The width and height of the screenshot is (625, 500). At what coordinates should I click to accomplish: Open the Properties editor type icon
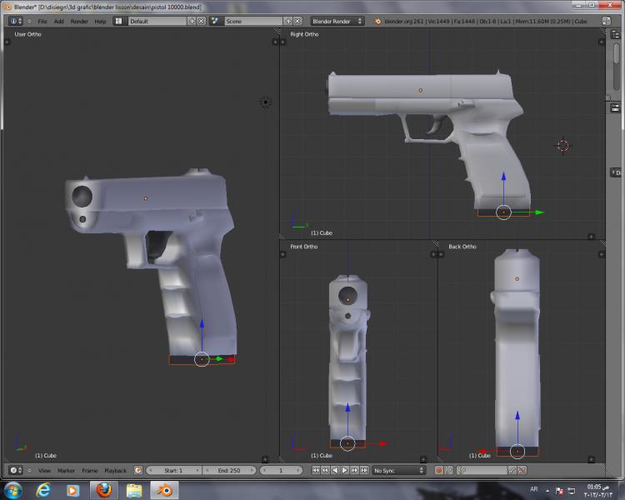point(615,107)
